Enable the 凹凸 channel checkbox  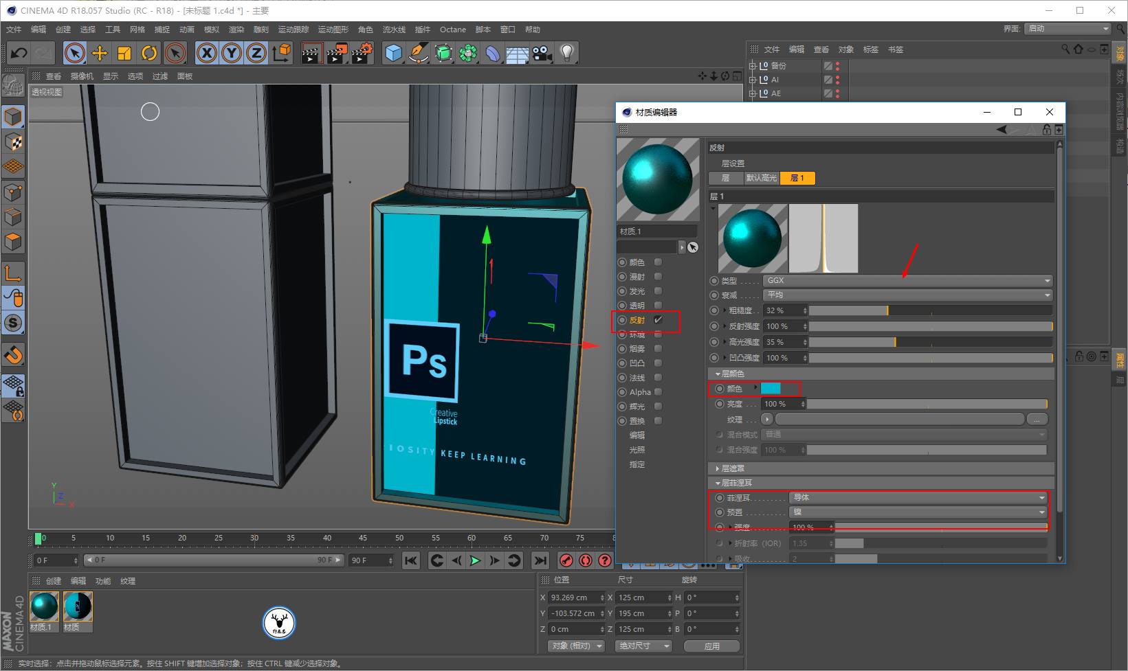pos(658,363)
